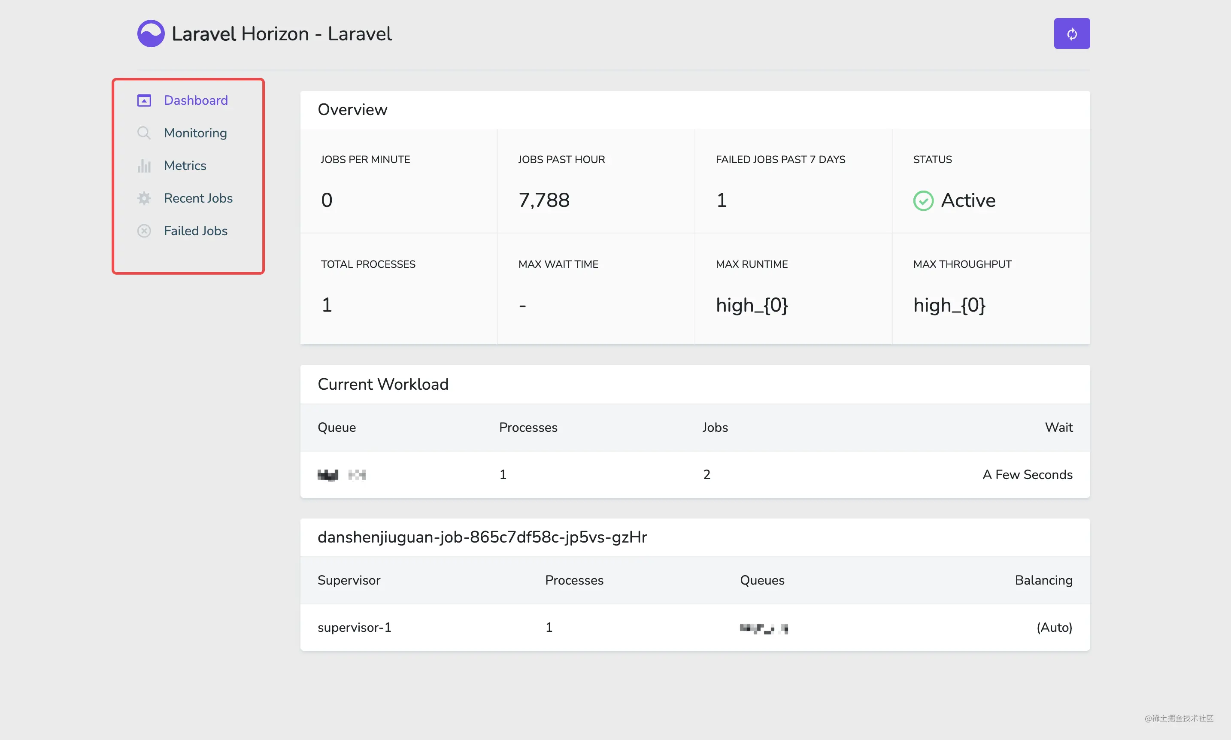
Task: Click the Wait column header
Action: click(x=1058, y=428)
